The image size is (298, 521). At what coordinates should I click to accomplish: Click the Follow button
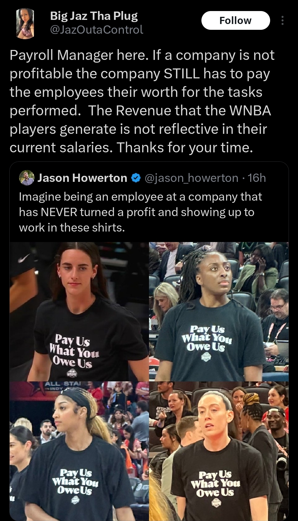(x=235, y=20)
